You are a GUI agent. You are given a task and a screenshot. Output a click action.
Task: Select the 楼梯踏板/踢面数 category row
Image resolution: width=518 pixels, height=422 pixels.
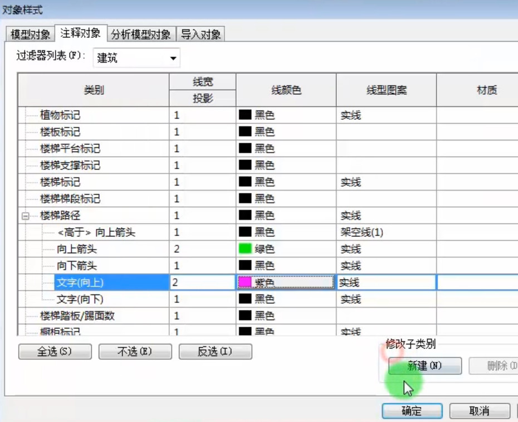point(77,316)
